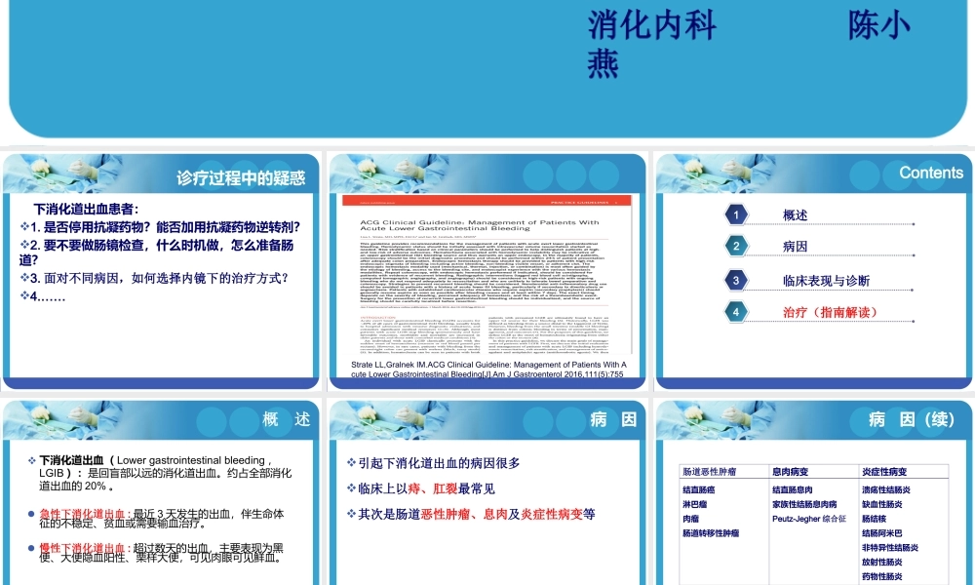Click the title slide showing 消化内科 陈小燕
The width and height of the screenshot is (975, 585).
[487, 68]
